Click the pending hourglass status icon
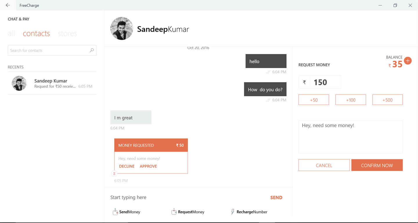418x223 pixels. pos(114,174)
